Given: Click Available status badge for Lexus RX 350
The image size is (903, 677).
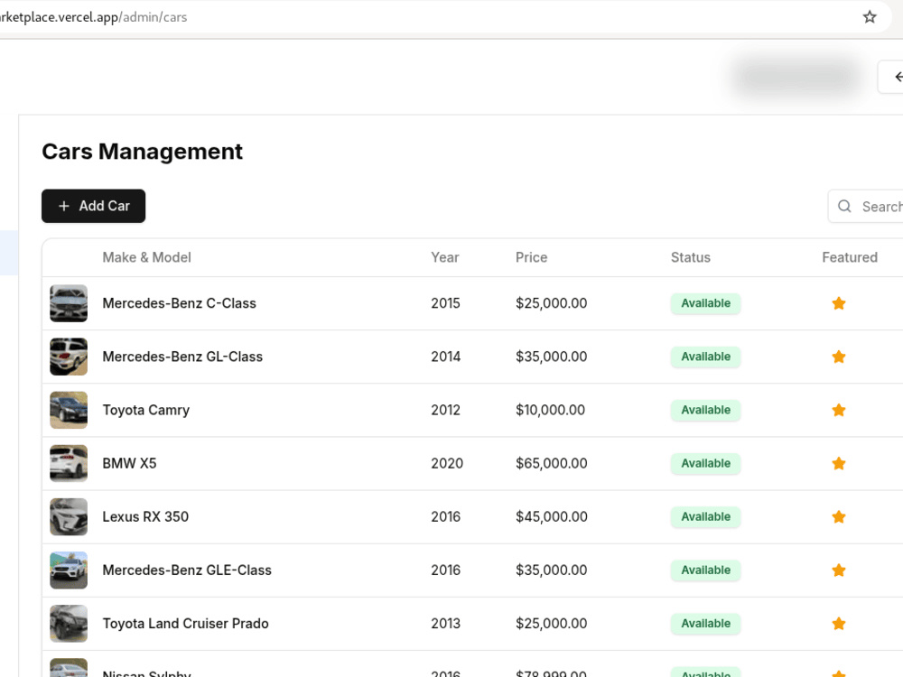Looking at the screenshot, I should tap(705, 517).
